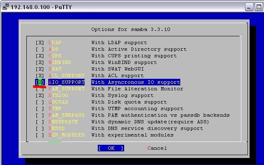Uncheck the LDAP option checkbox
This screenshot has width=264, height=165.
(40, 42)
